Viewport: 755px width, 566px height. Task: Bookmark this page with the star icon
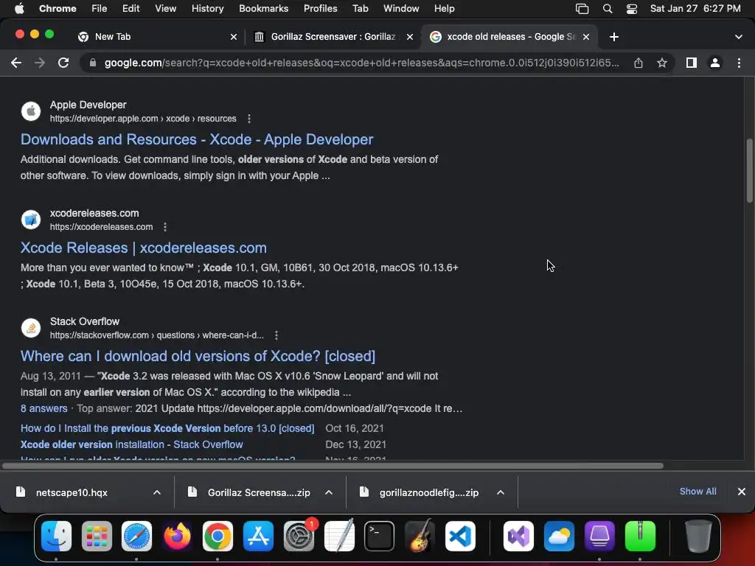point(662,63)
